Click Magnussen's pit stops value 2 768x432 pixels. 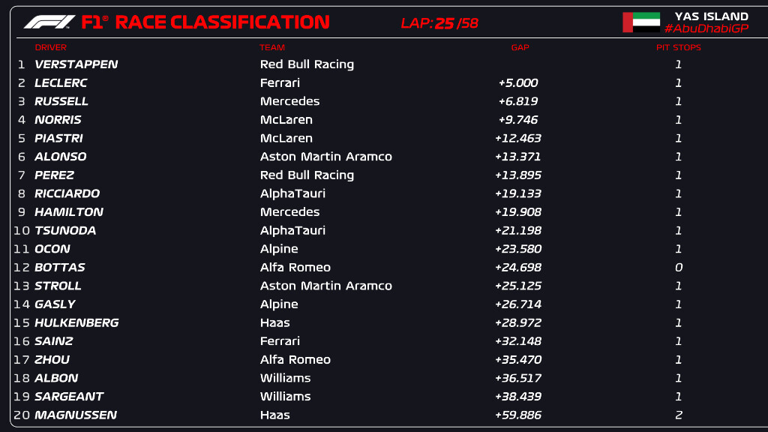click(678, 415)
